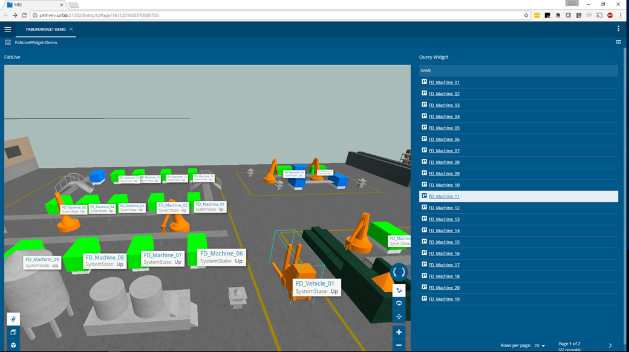This screenshot has width=629, height=352.
Task: Select the MES browser tab
Action: pyautogui.click(x=34, y=5)
